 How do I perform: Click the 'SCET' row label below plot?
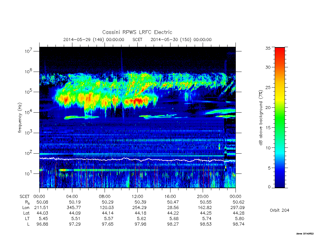(25, 196)
